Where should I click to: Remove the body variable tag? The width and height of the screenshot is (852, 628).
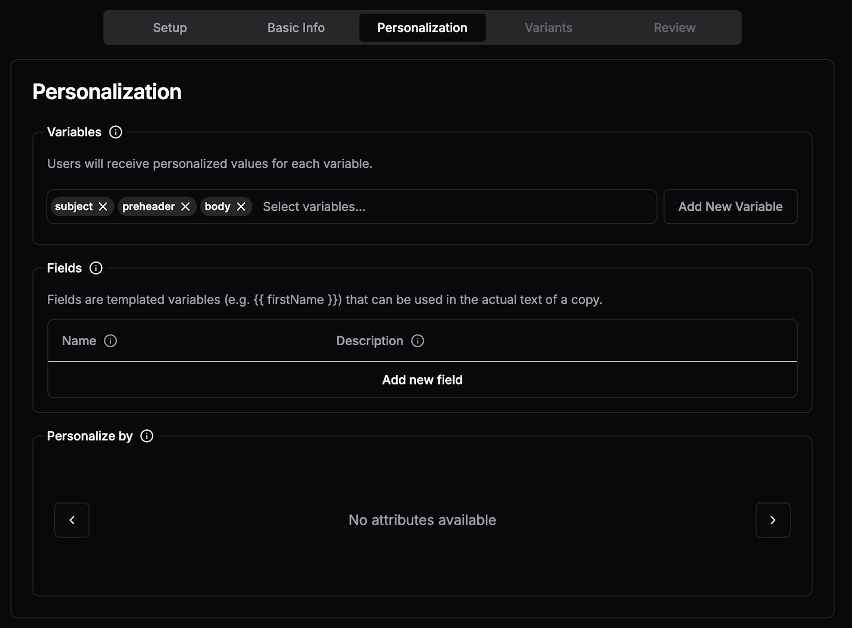pos(241,207)
